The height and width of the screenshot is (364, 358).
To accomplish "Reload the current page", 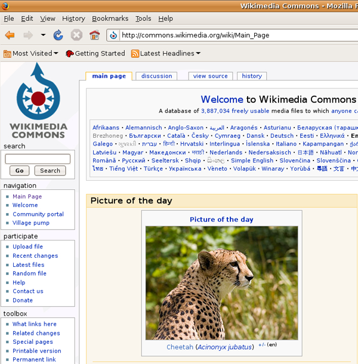I will (58, 35).
